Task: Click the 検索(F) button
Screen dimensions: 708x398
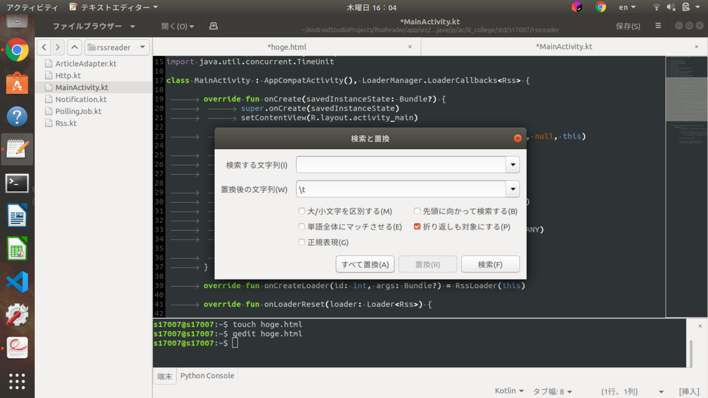Action: (490, 264)
